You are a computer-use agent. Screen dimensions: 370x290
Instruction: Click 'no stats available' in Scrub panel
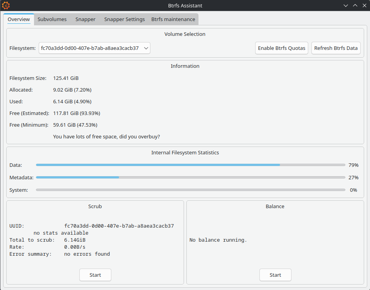click(x=61, y=233)
